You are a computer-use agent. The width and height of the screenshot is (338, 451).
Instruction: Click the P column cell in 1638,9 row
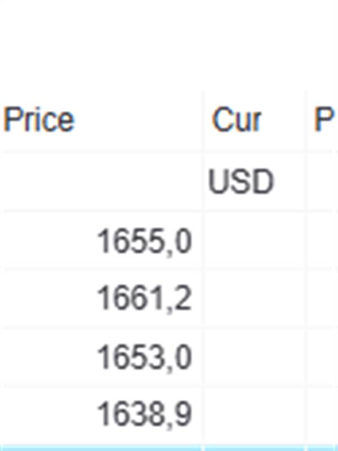click(x=323, y=415)
